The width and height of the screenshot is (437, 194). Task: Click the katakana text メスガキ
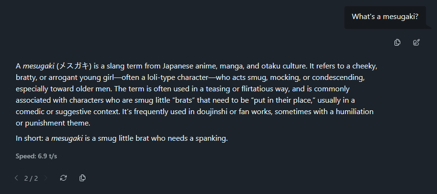[x=73, y=66]
